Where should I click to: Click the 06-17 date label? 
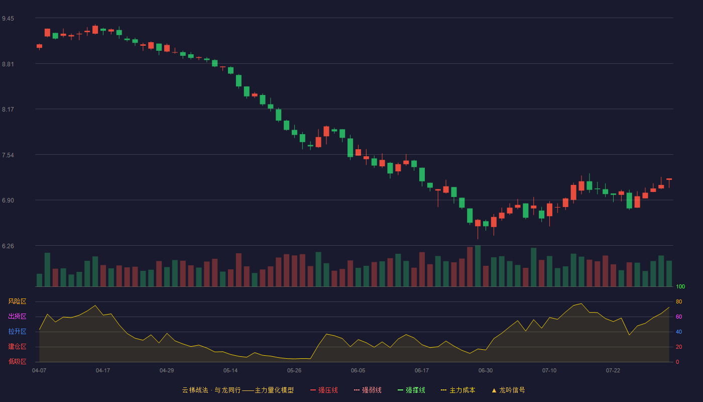422,370
